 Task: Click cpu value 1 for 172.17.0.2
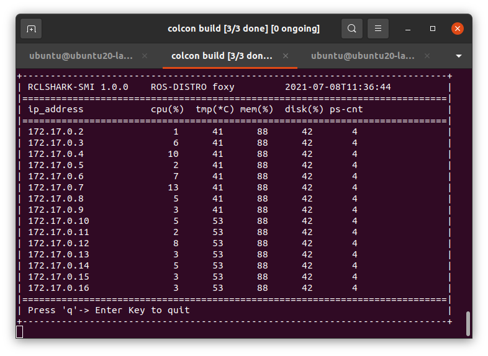pos(176,132)
